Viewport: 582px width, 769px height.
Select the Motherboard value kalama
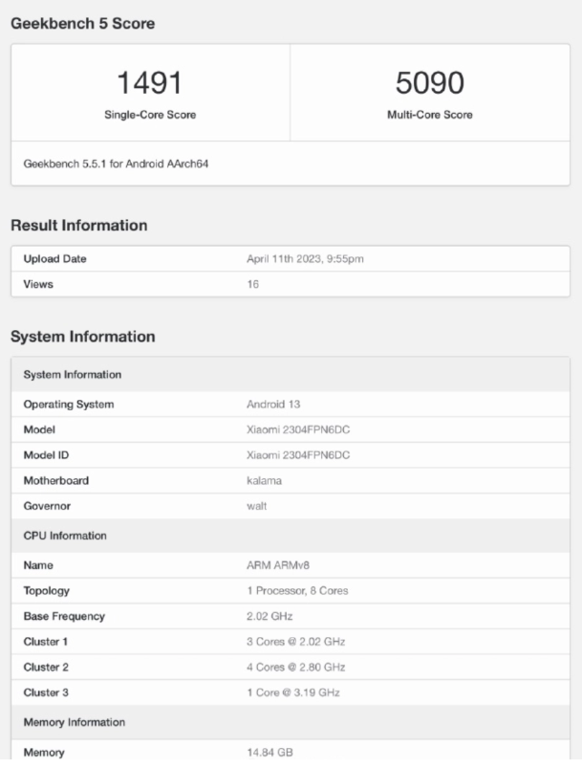pos(265,481)
